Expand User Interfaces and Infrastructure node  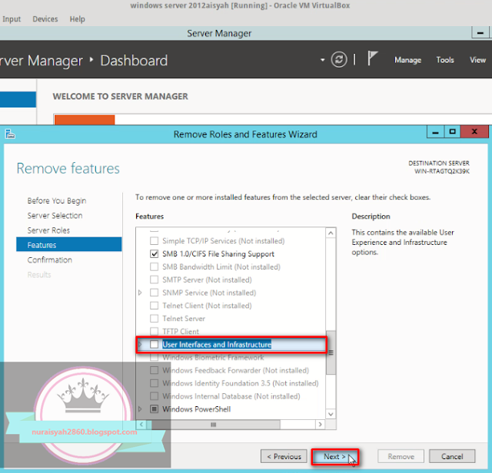[140, 344]
